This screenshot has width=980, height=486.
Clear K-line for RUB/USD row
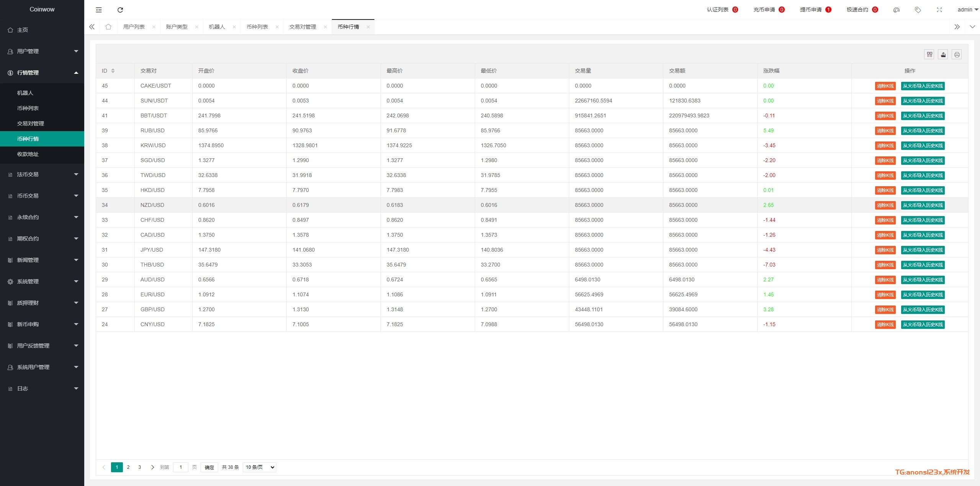pos(885,131)
